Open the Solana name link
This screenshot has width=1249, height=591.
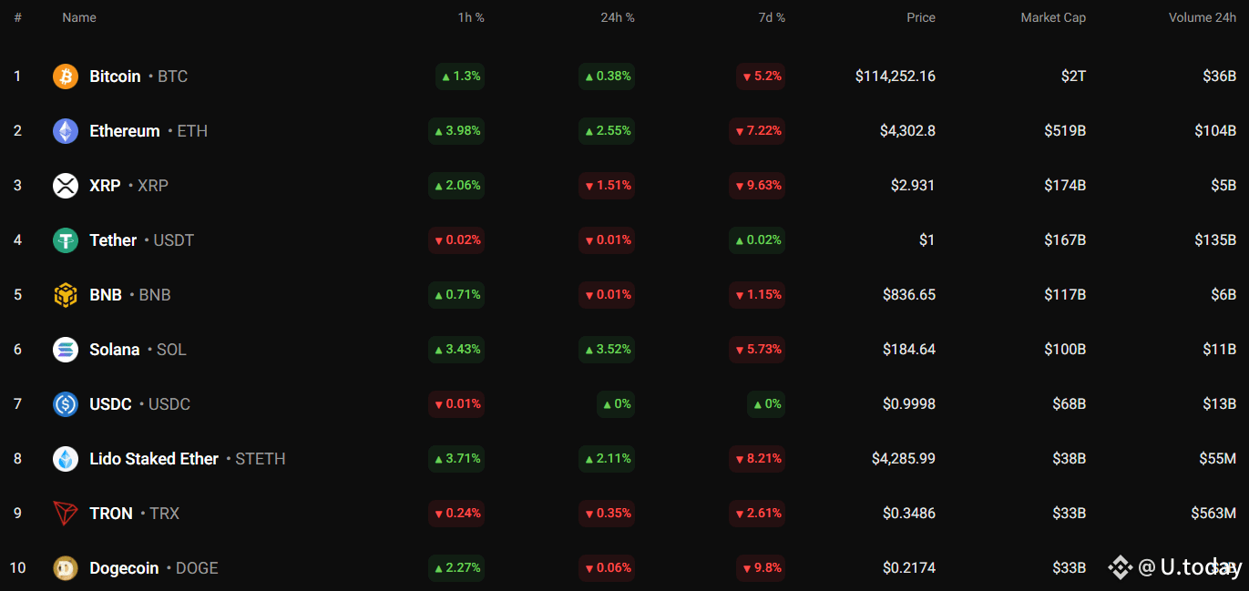[x=115, y=350]
